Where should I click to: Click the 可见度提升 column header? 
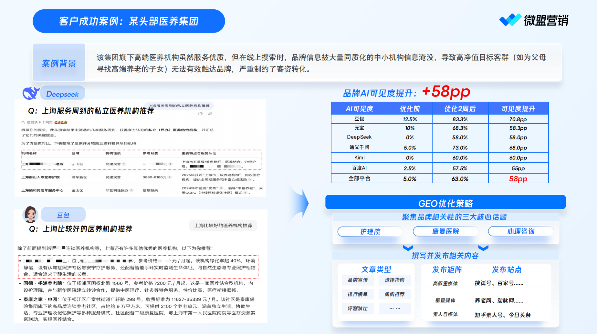coord(518,109)
